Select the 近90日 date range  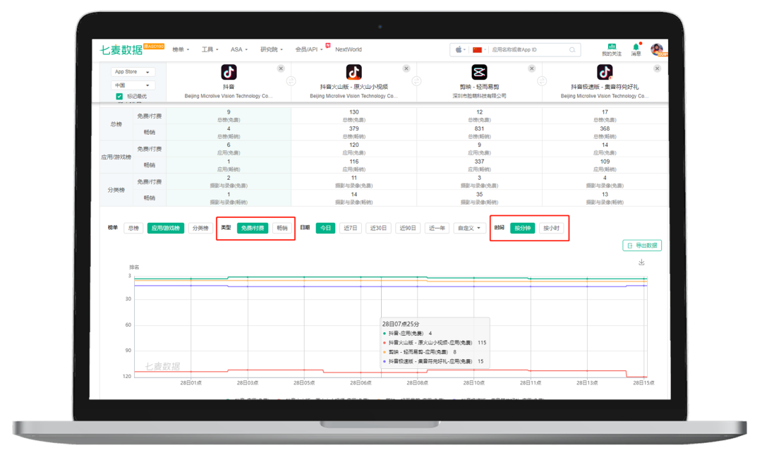point(407,228)
